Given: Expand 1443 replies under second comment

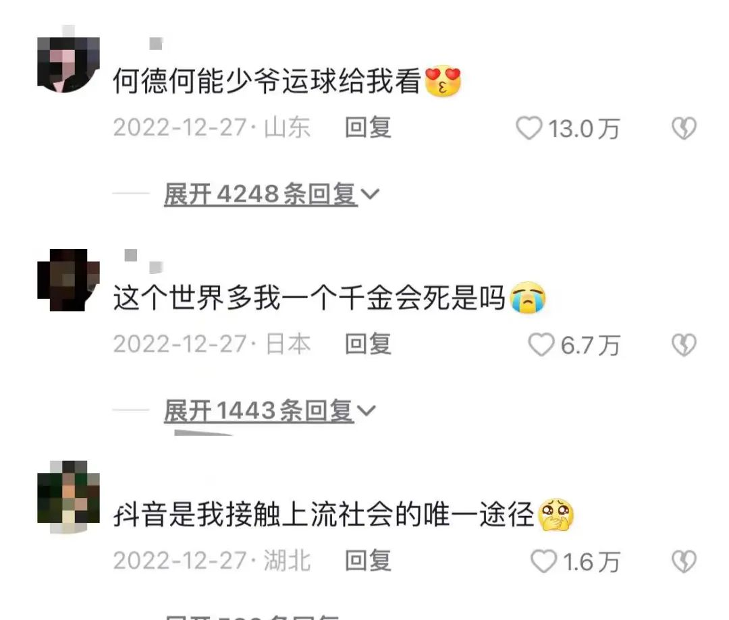Looking at the screenshot, I should (259, 411).
